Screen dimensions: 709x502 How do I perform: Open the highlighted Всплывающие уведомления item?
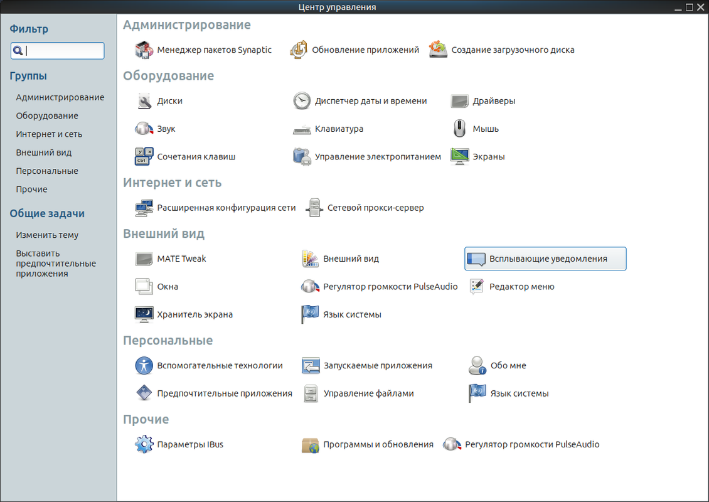pos(545,259)
